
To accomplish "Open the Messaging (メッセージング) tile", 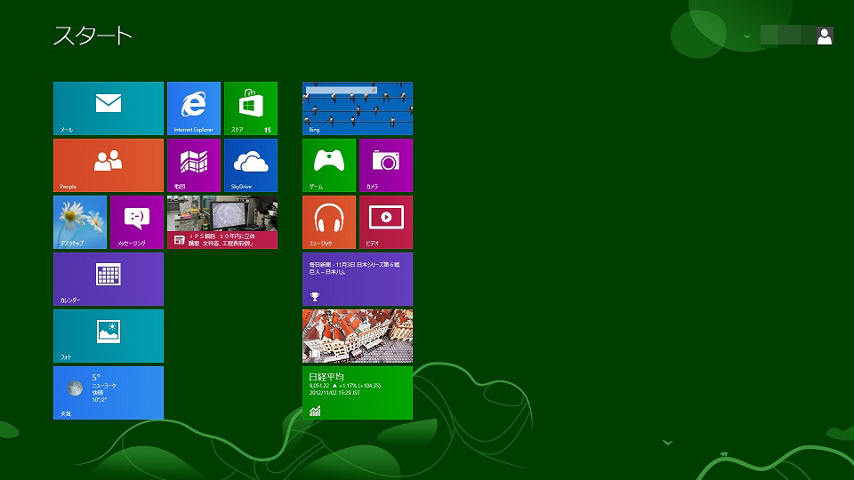I will pos(137,222).
